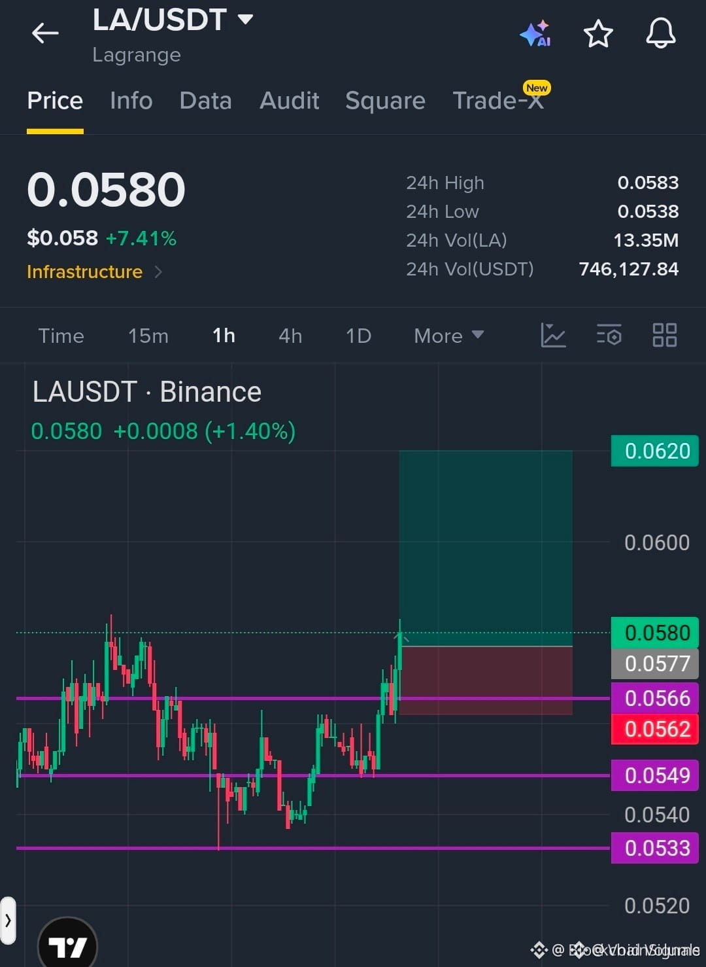Viewport: 706px width, 967px height.
Task: Select the 4h interval
Action: [x=290, y=336]
